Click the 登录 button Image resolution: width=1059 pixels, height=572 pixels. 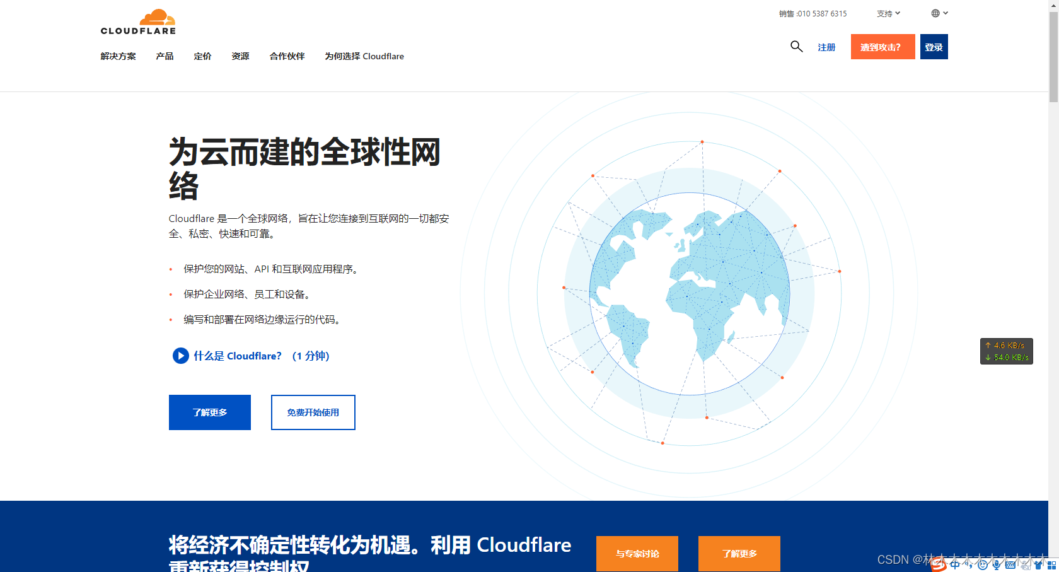934,47
